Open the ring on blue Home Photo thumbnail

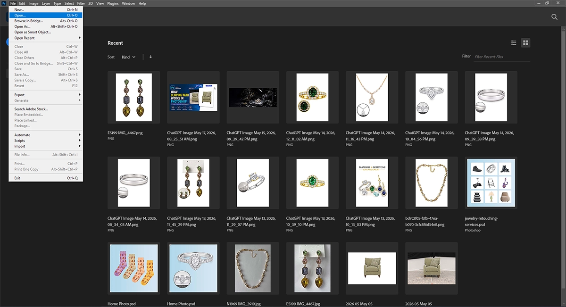[193, 269]
